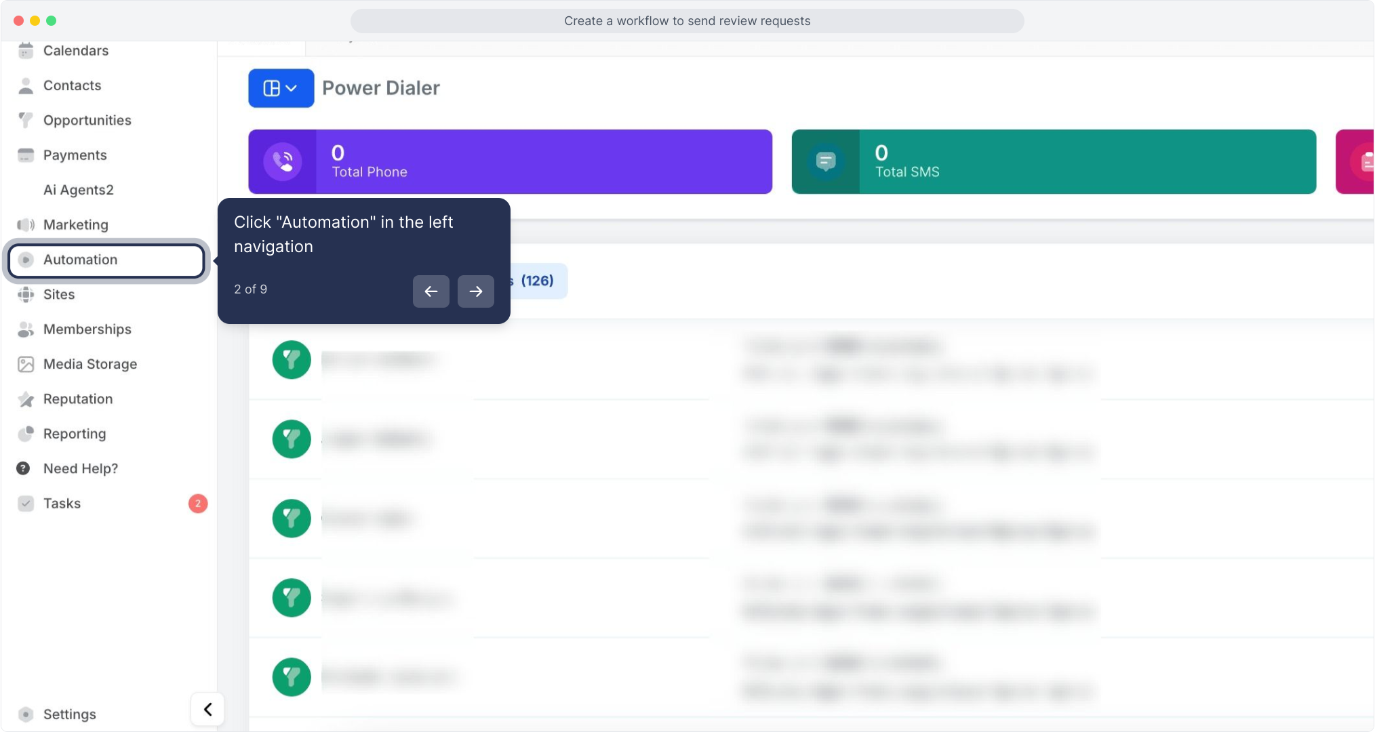Open the Reporting pie chart icon
Image resolution: width=1375 pixels, height=732 pixels.
(x=26, y=434)
